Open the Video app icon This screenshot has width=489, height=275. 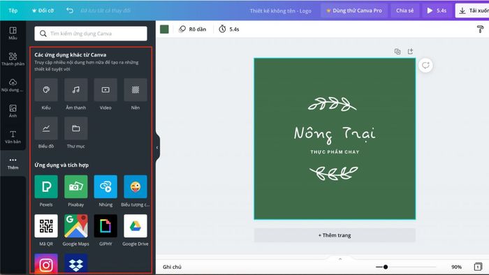tap(105, 90)
